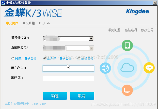Screen dimensions: 158x109
Task: Click the 确定 confirm button
Action: [x=55, y=96]
